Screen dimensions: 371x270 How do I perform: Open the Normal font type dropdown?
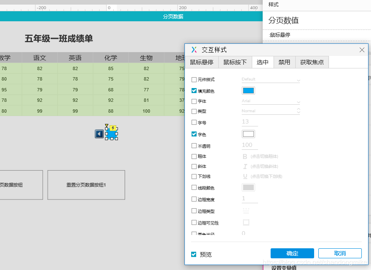pos(271,111)
